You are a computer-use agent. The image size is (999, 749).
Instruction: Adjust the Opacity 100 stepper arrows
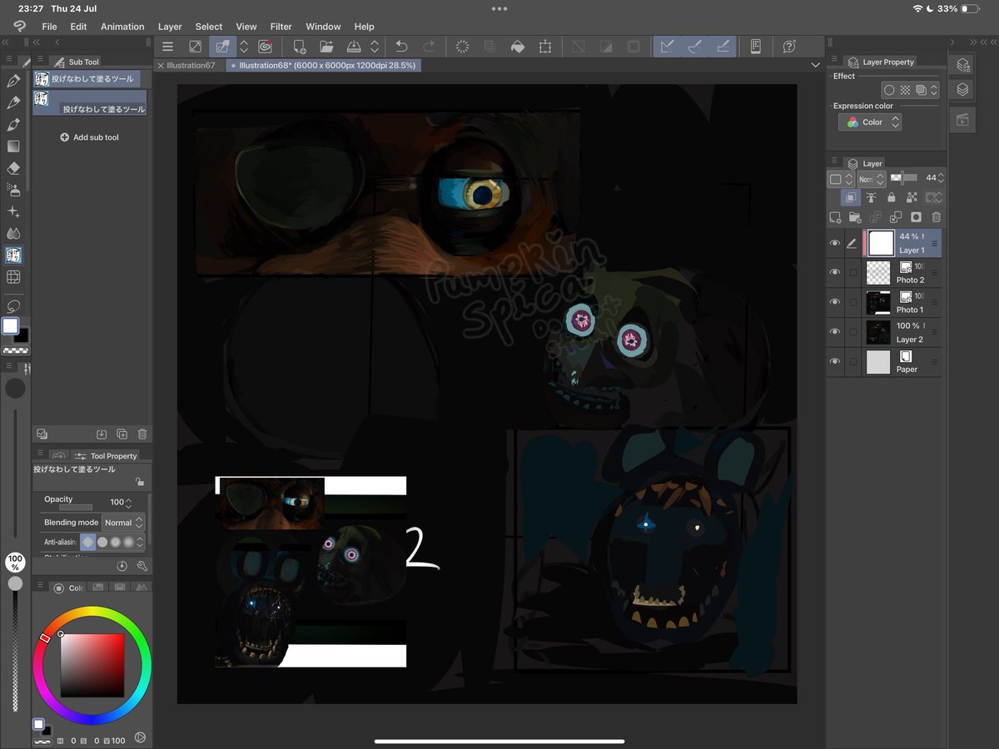coord(129,503)
